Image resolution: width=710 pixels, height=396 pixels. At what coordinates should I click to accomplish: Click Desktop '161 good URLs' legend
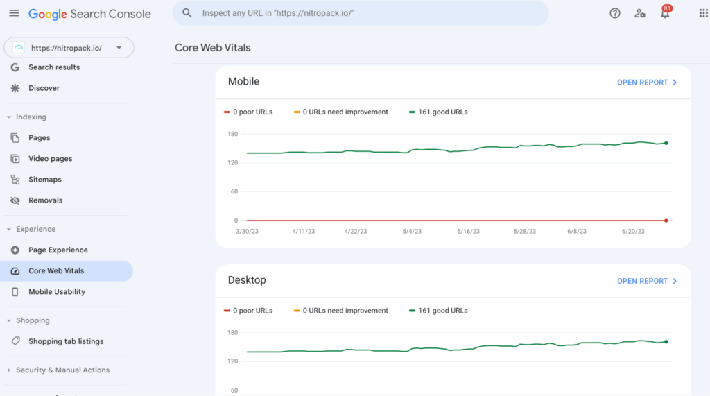pyautogui.click(x=438, y=311)
